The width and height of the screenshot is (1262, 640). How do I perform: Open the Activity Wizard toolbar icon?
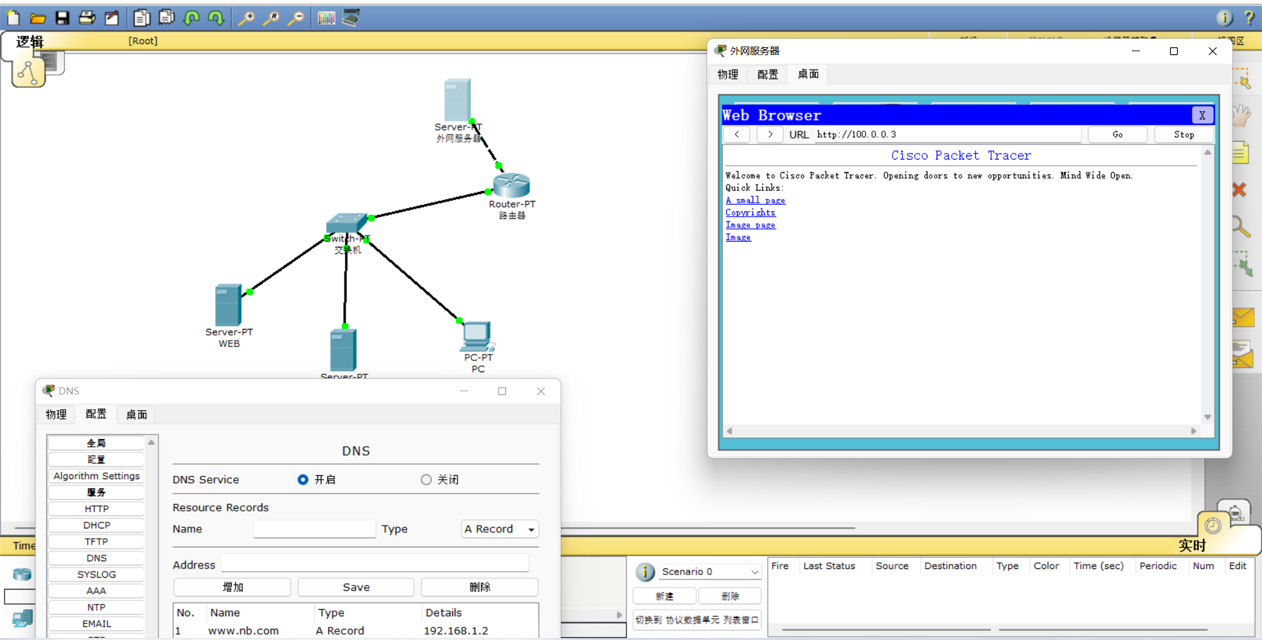112,18
